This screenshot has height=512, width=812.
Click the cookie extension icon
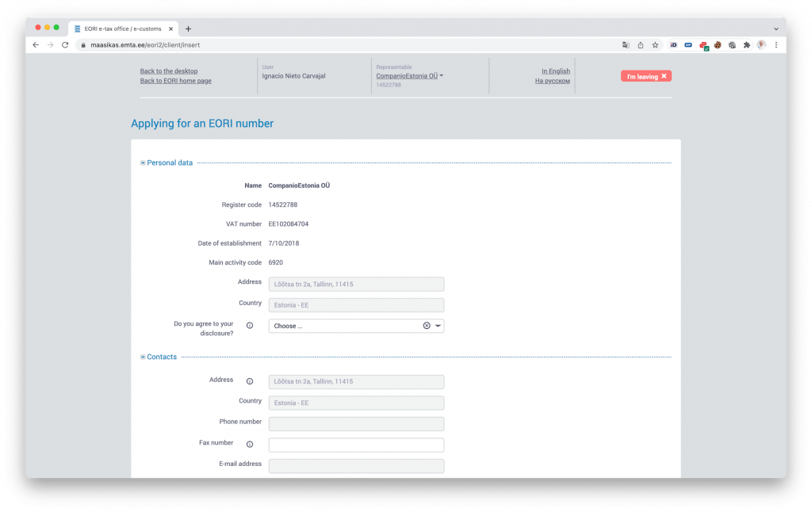click(718, 45)
